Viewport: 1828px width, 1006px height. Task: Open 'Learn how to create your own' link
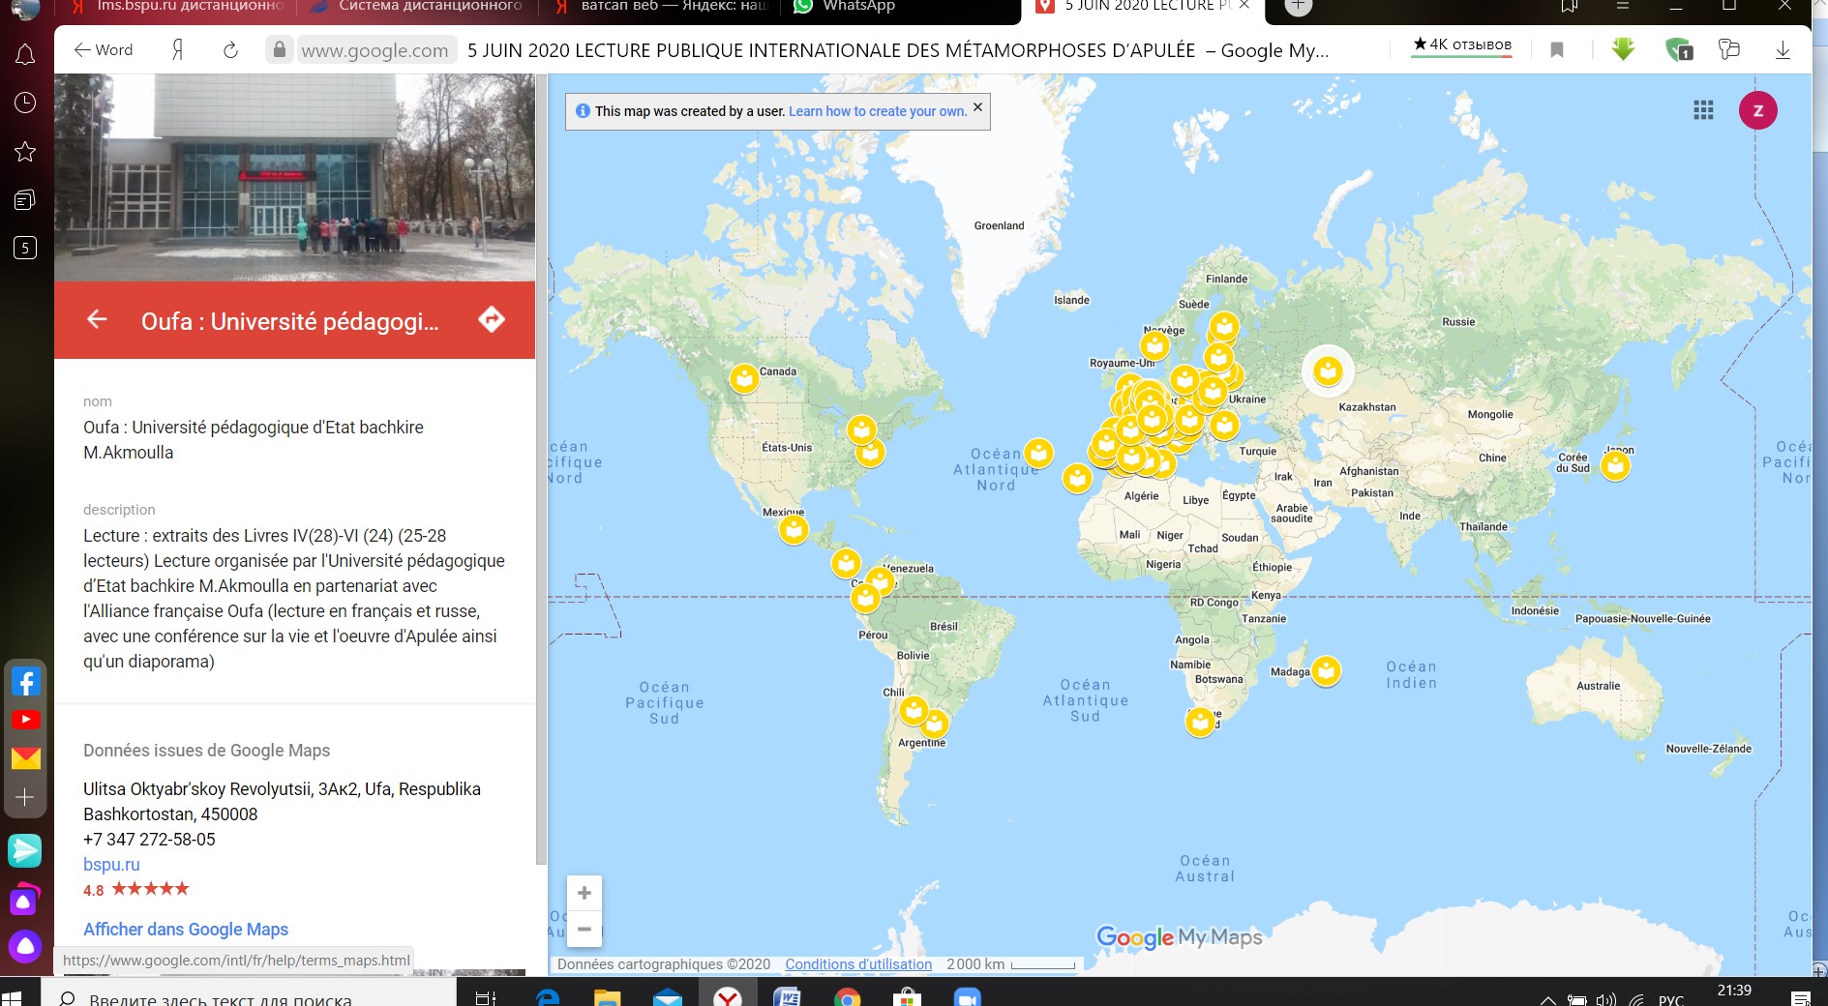(x=877, y=111)
